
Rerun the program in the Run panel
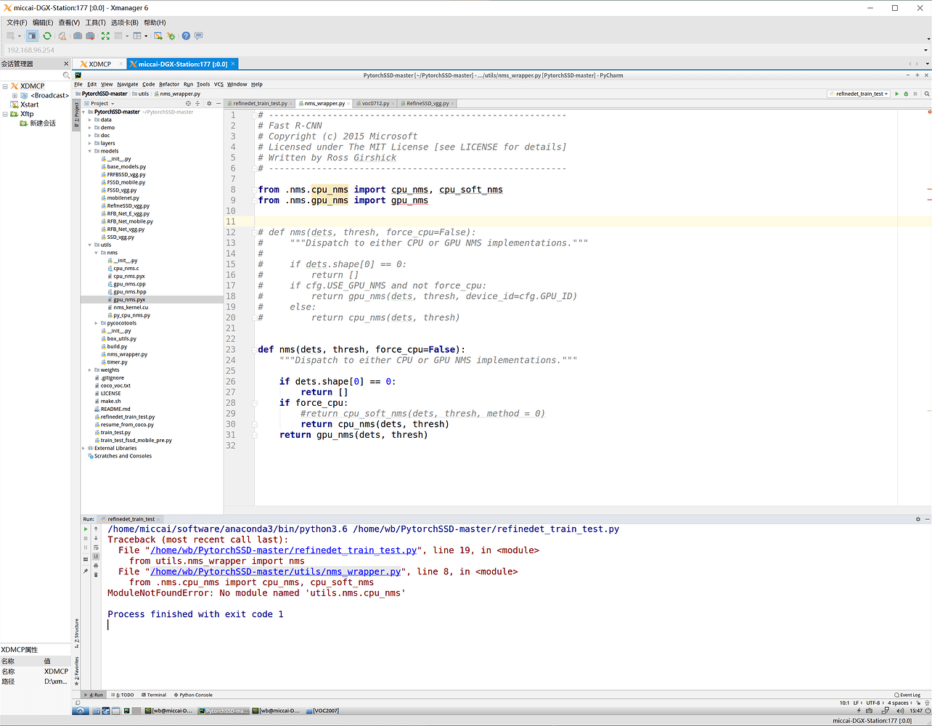tap(86, 529)
